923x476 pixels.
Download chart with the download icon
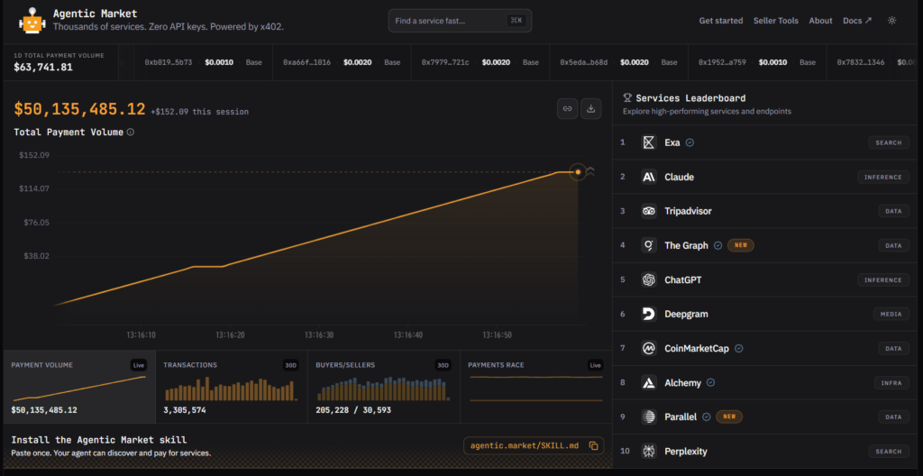(591, 108)
